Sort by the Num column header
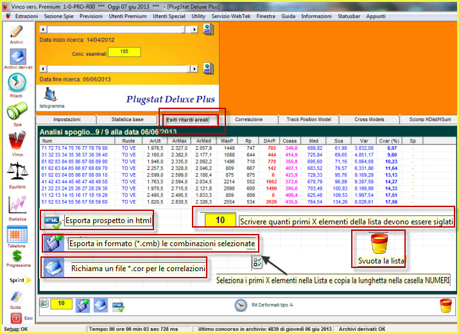The image size is (459, 334). (x=76, y=141)
